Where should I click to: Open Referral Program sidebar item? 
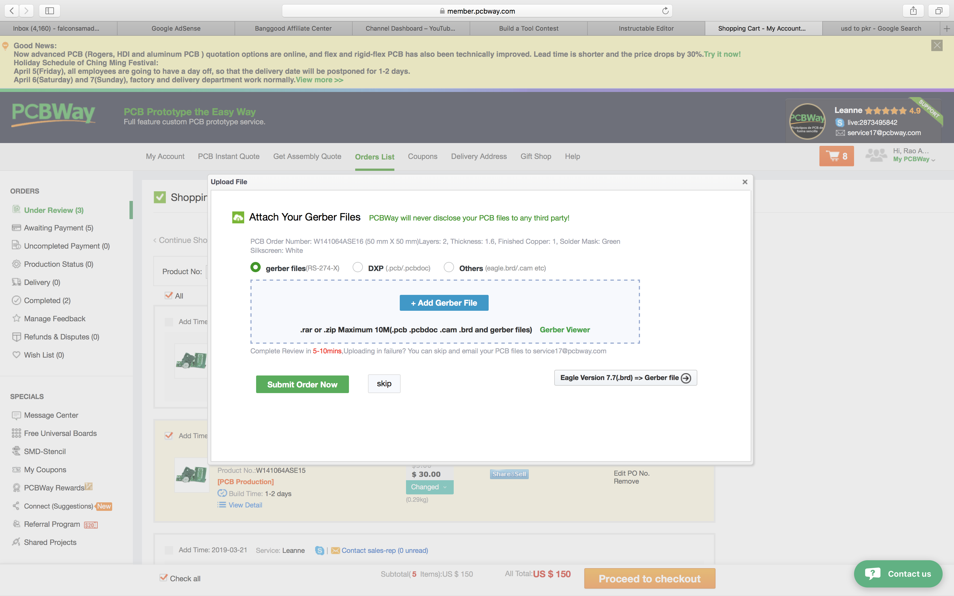point(52,524)
